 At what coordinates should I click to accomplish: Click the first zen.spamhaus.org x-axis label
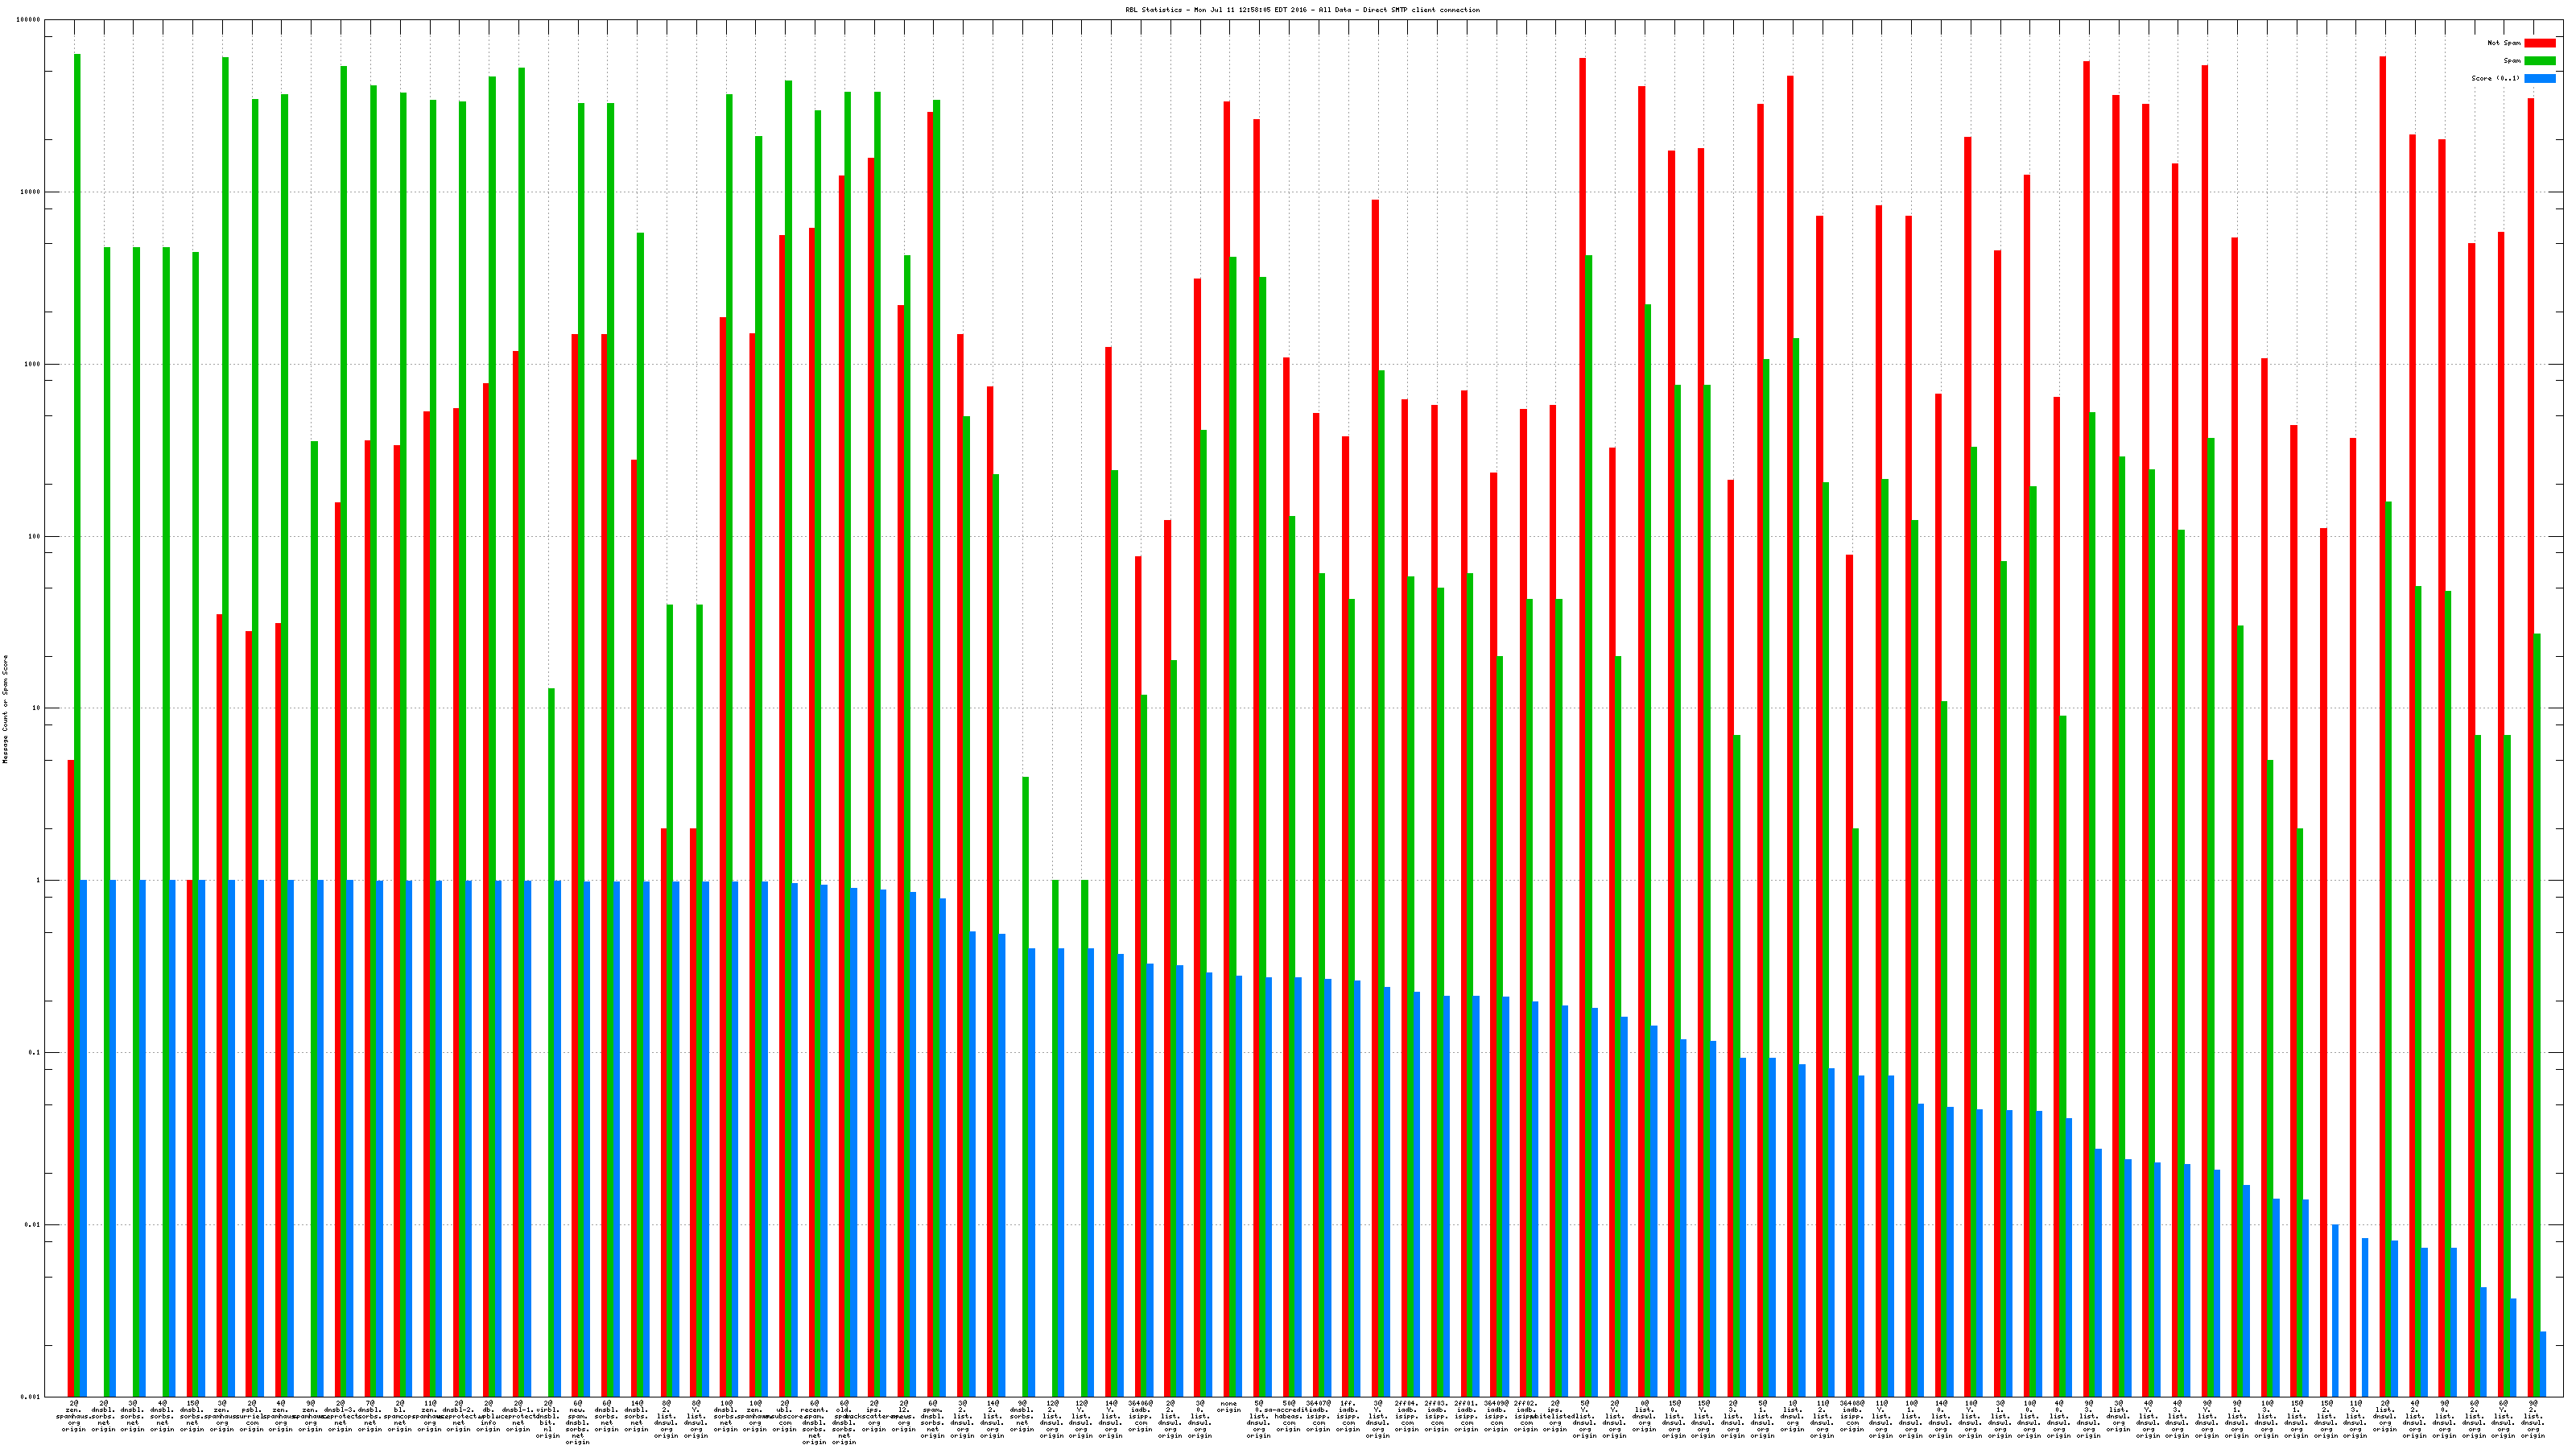click(x=74, y=1416)
